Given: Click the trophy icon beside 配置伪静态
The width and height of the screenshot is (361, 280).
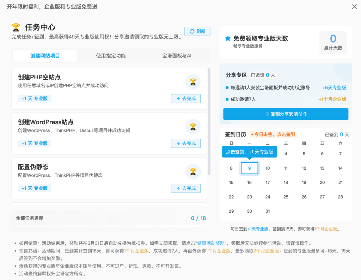Looking at the screenshot, I should 193,172.
